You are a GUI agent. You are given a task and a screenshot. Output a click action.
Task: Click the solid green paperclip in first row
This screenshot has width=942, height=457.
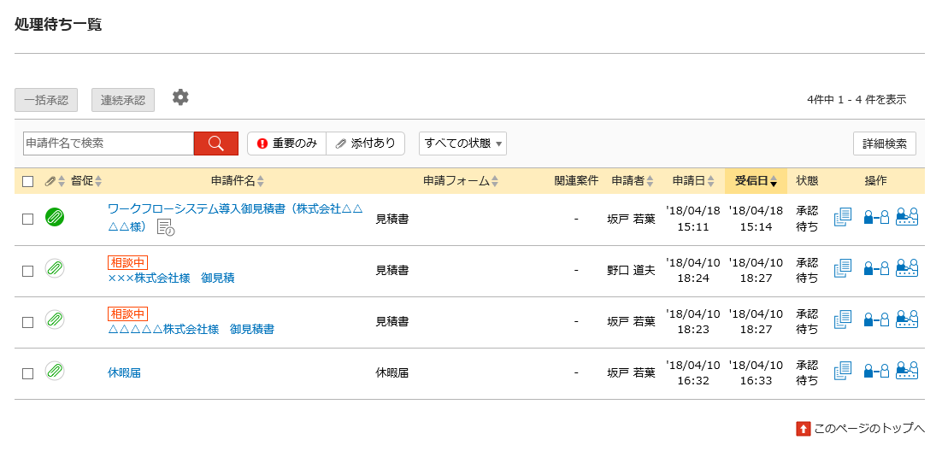(55, 217)
